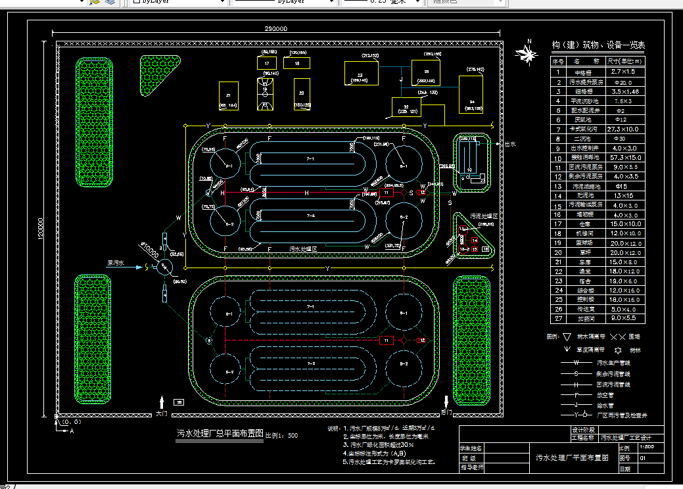
Task: Click the 指导老师 title block cell
Action: (472, 467)
